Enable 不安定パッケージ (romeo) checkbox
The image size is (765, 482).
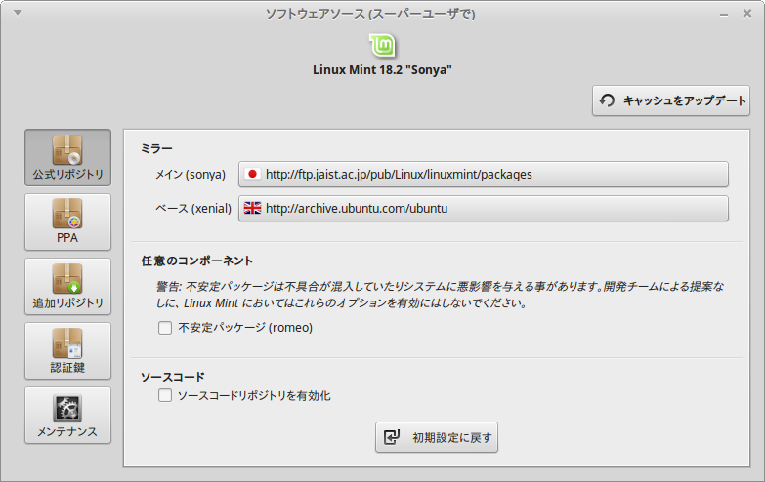pos(165,328)
